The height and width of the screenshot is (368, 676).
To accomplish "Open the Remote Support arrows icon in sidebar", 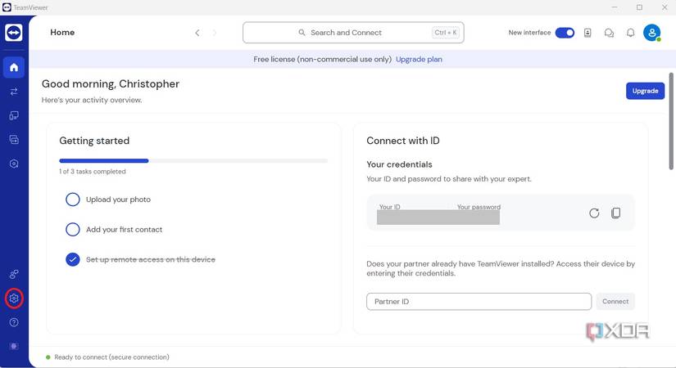I will pyautogui.click(x=14, y=92).
